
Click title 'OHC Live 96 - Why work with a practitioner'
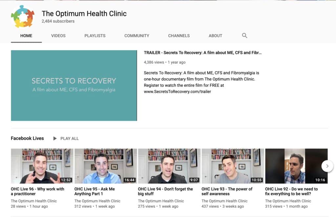pyautogui.click(x=37, y=192)
